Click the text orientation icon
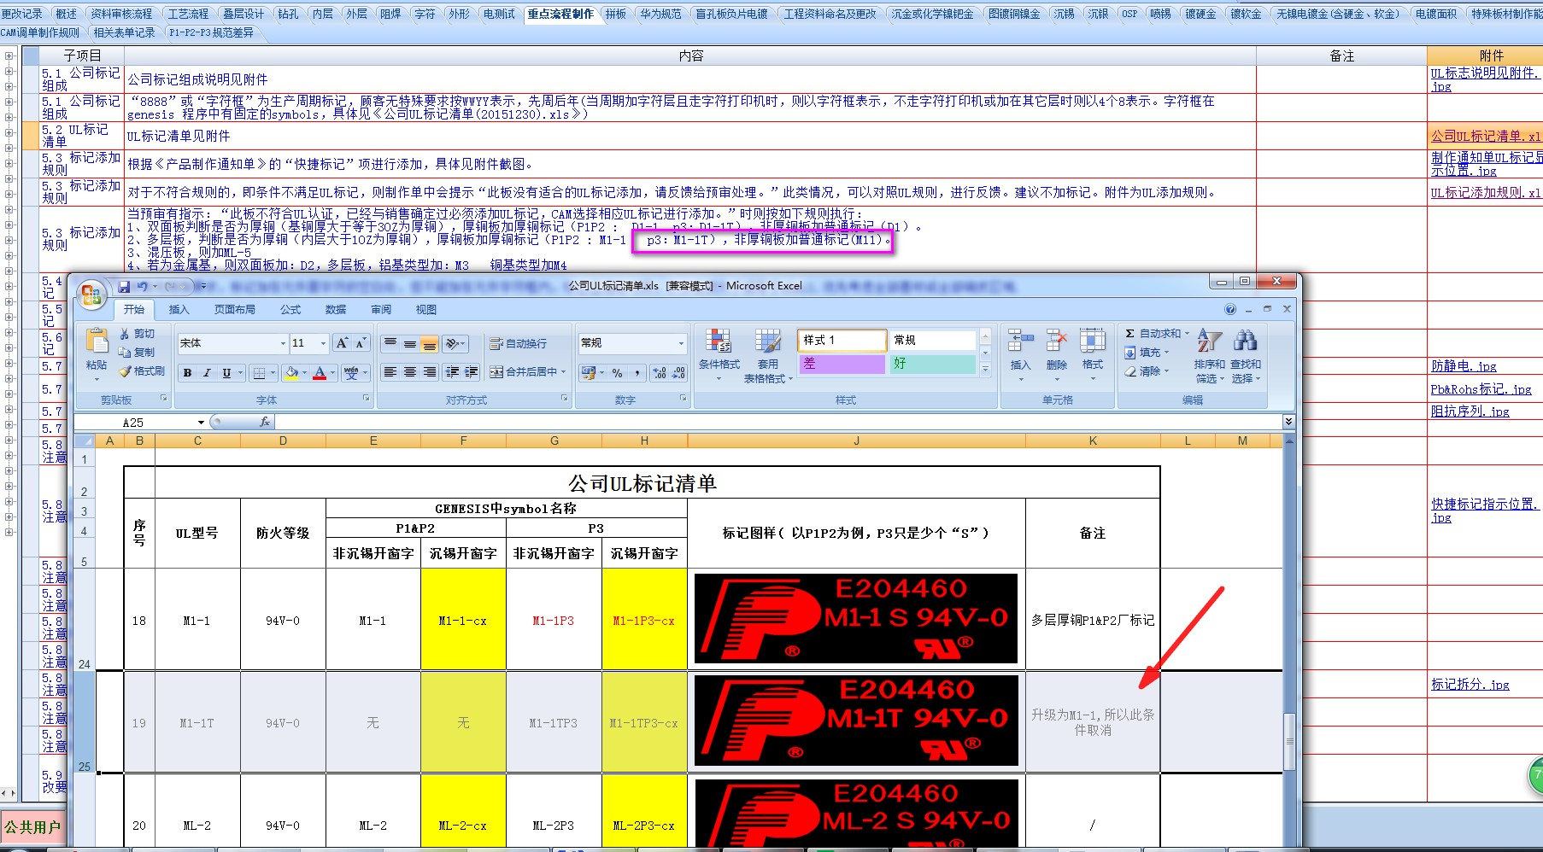Image resolution: width=1543 pixels, height=852 pixels. (453, 343)
